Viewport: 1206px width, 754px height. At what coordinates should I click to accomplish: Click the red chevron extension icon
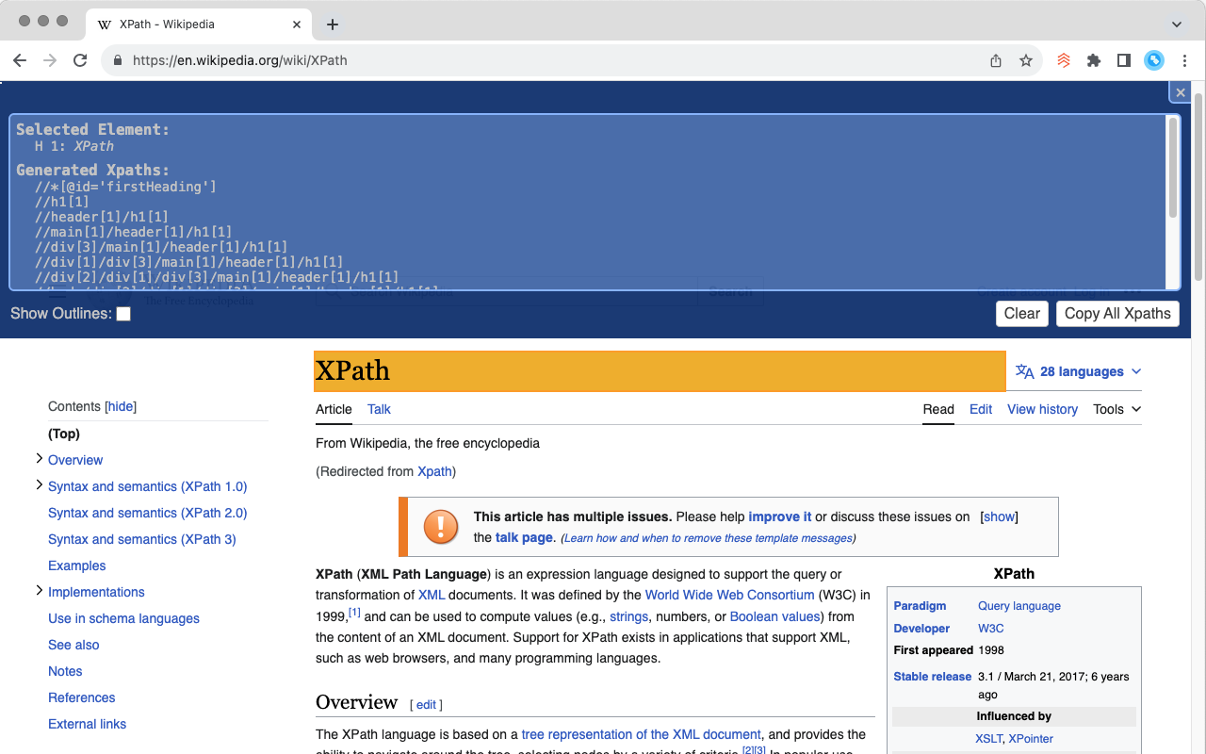coord(1064,59)
